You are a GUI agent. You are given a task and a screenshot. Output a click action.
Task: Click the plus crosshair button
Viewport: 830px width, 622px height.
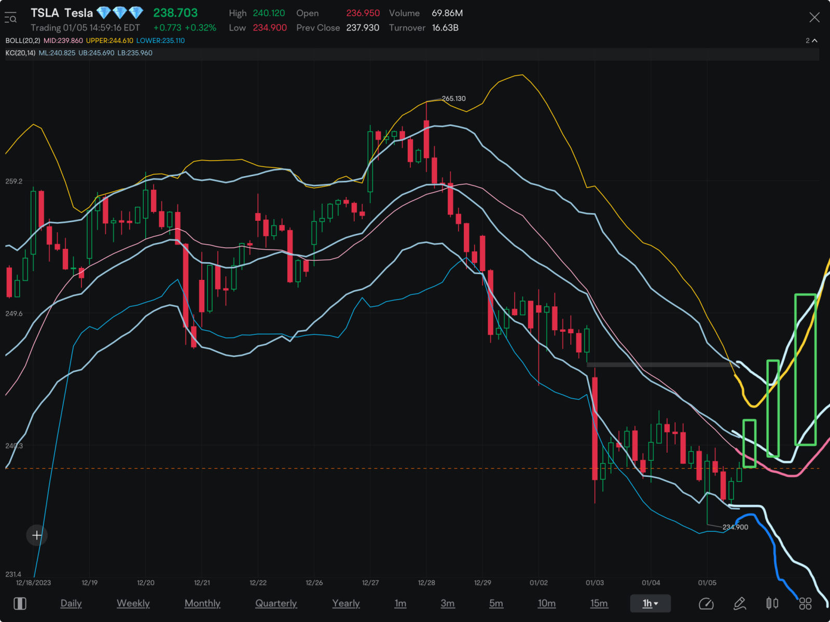tap(37, 535)
